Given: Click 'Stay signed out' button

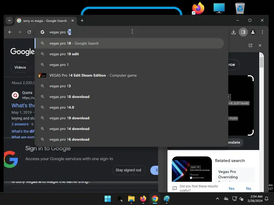Looking at the screenshot, I should (x=128, y=170).
